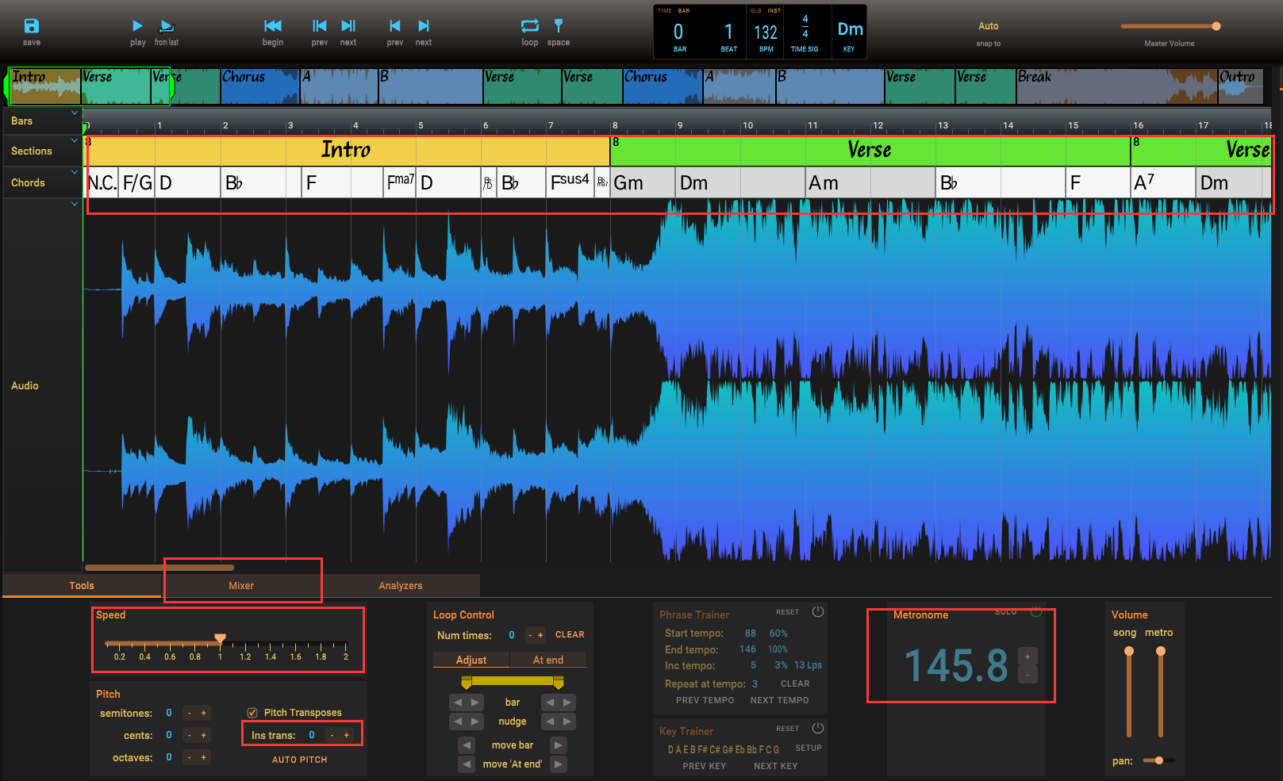The image size is (1283, 781).
Task: Click the Master Volume slider handle
Action: pyautogui.click(x=1216, y=26)
